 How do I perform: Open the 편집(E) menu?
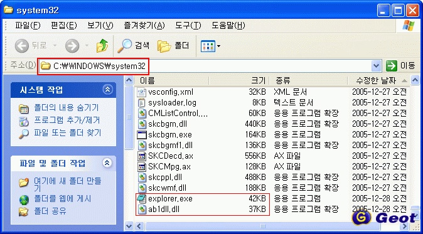point(64,26)
